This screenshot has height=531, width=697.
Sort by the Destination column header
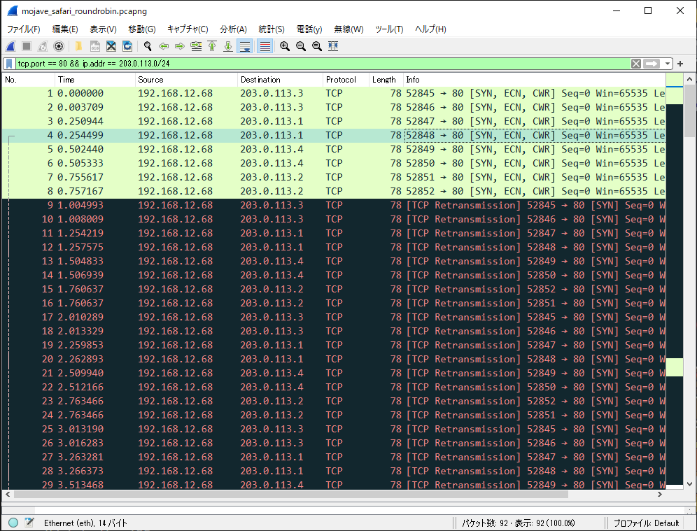(280, 80)
